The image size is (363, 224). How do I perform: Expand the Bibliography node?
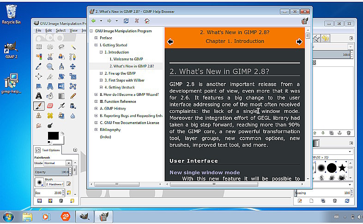click(96, 130)
